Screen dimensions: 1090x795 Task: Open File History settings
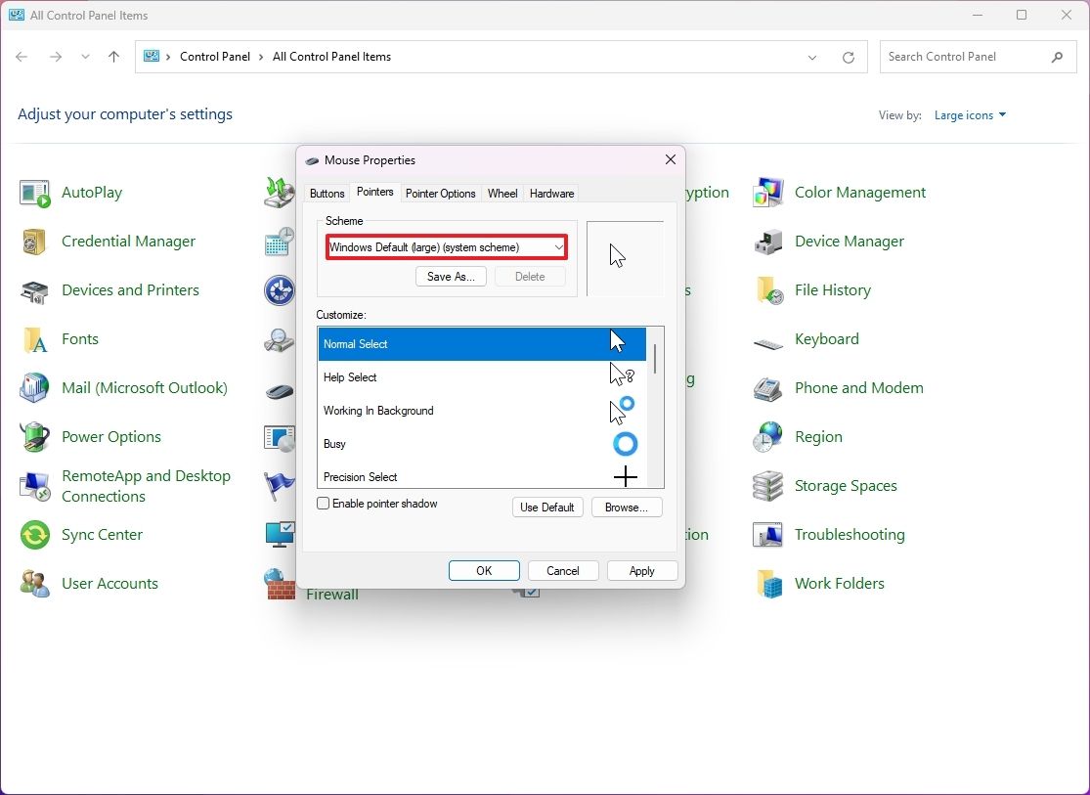coord(832,289)
